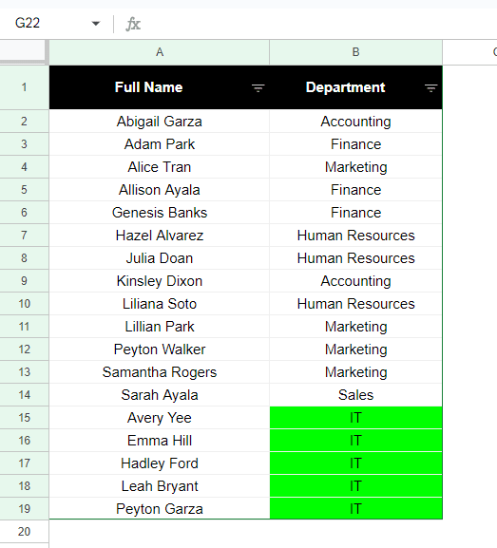Click the Sales cell for Sarah Ayala
Image resolution: width=497 pixels, height=548 pixels.
coord(355,395)
